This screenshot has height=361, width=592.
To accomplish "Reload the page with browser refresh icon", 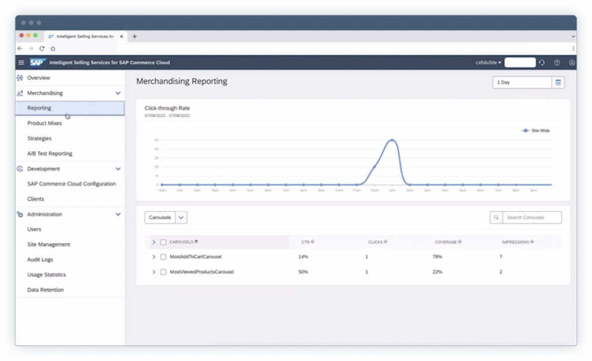I will (41, 49).
